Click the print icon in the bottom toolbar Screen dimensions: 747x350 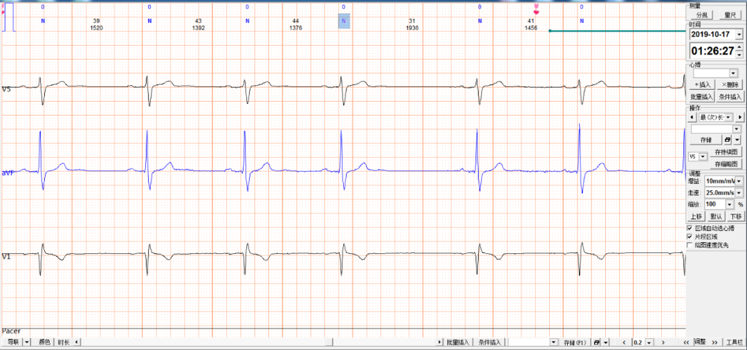tap(596, 342)
